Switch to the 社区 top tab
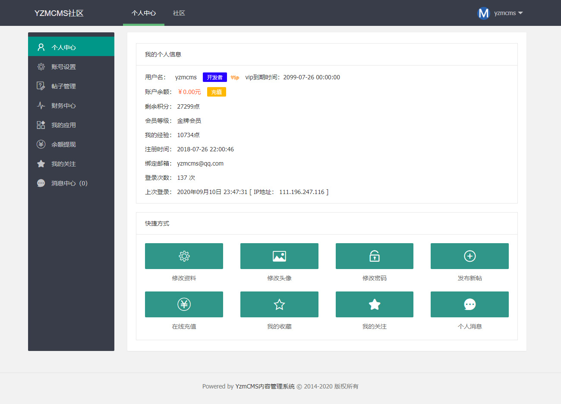This screenshot has width=561, height=404. click(179, 13)
